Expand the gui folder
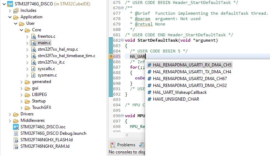This screenshot has height=156, width=270. pyautogui.click(x=21, y=88)
